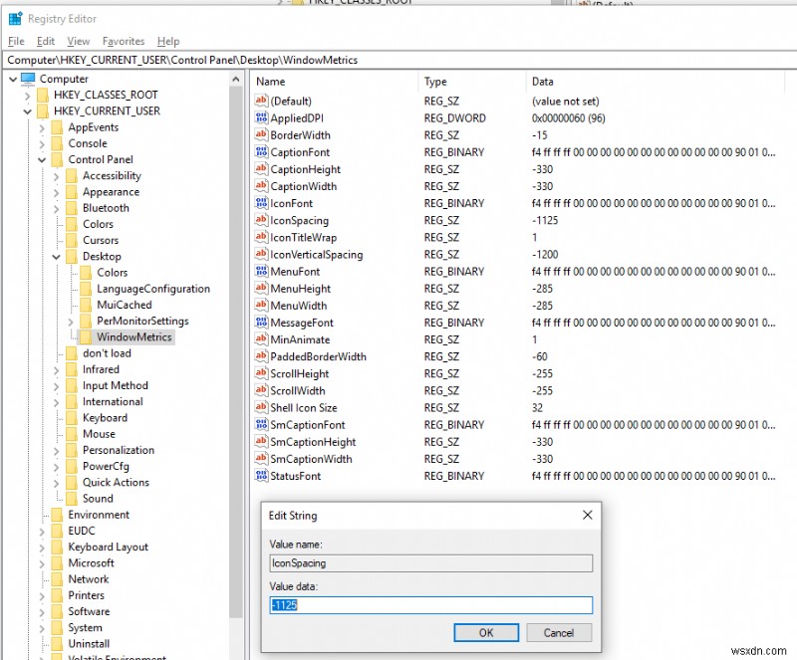The width and height of the screenshot is (797, 660).
Task: Click inside the Value data input field
Action: [430, 605]
